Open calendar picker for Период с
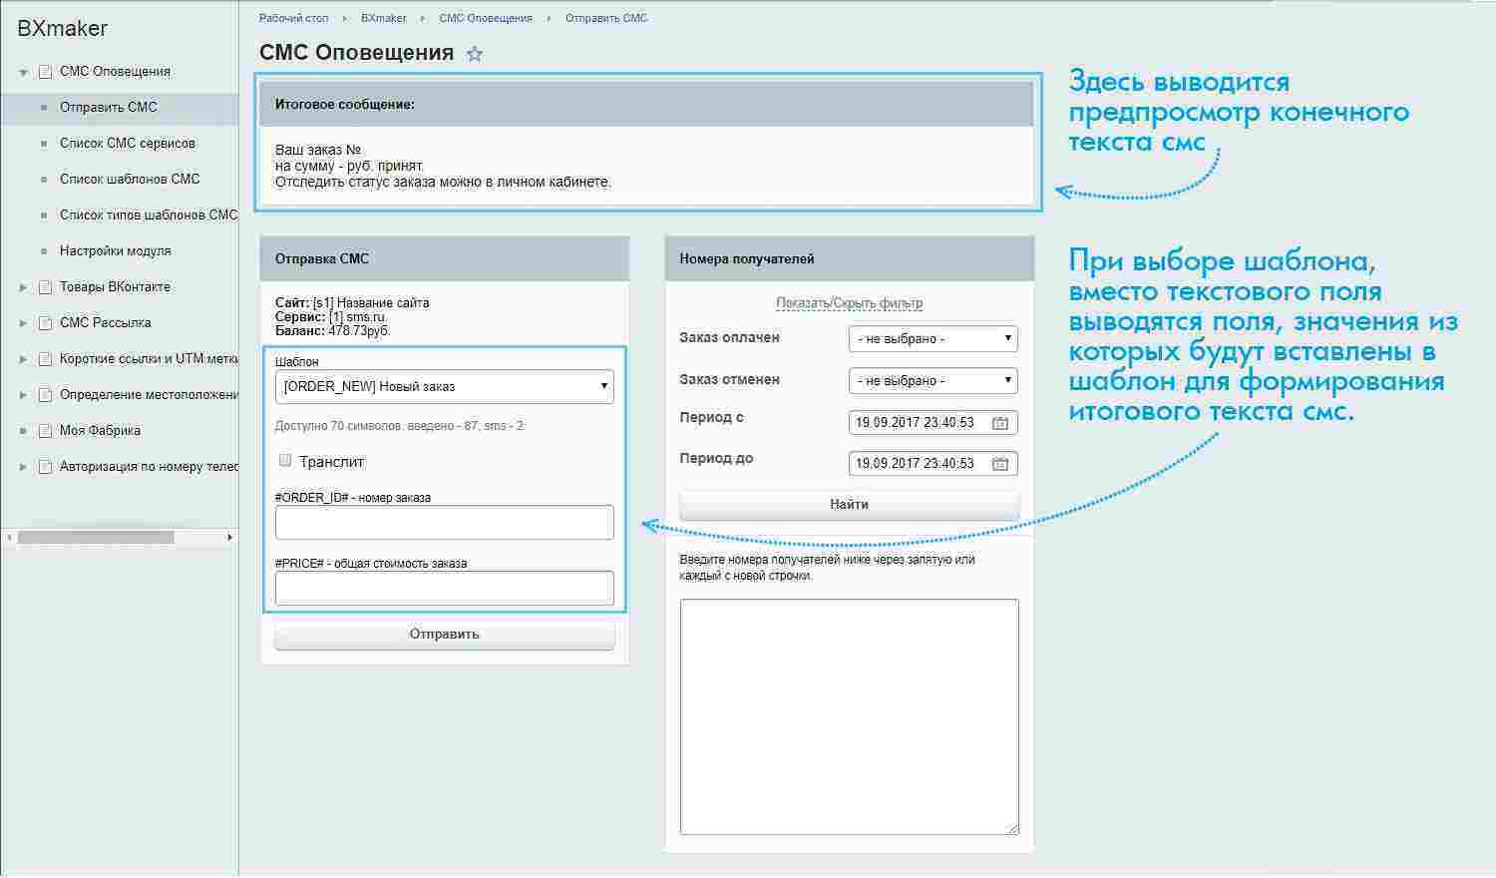The image size is (1496, 878). coord(1000,423)
